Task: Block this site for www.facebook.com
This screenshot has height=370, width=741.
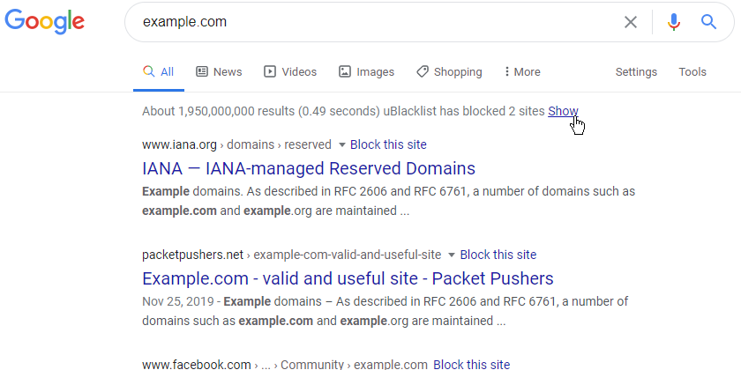Action: pos(472,365)
